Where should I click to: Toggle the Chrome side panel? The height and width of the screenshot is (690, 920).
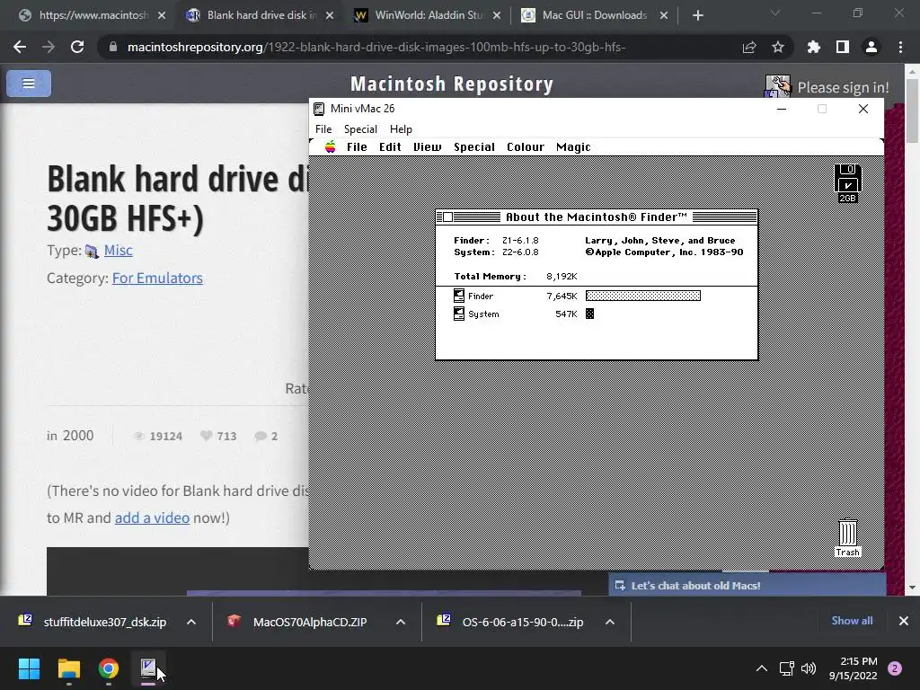click(843, 47)
